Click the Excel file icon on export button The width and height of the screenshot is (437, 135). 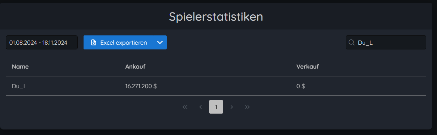click(94, 42)
